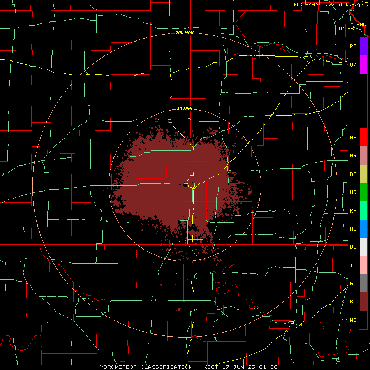
Task: Click the RF legend label
Action: click(353, 46)
